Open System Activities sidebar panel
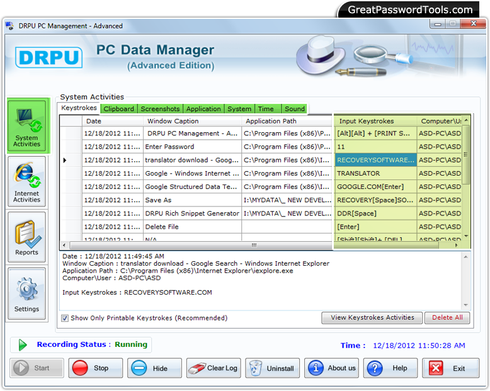The height and width of the screenshot is (391, 490). [x=27, y=125]
